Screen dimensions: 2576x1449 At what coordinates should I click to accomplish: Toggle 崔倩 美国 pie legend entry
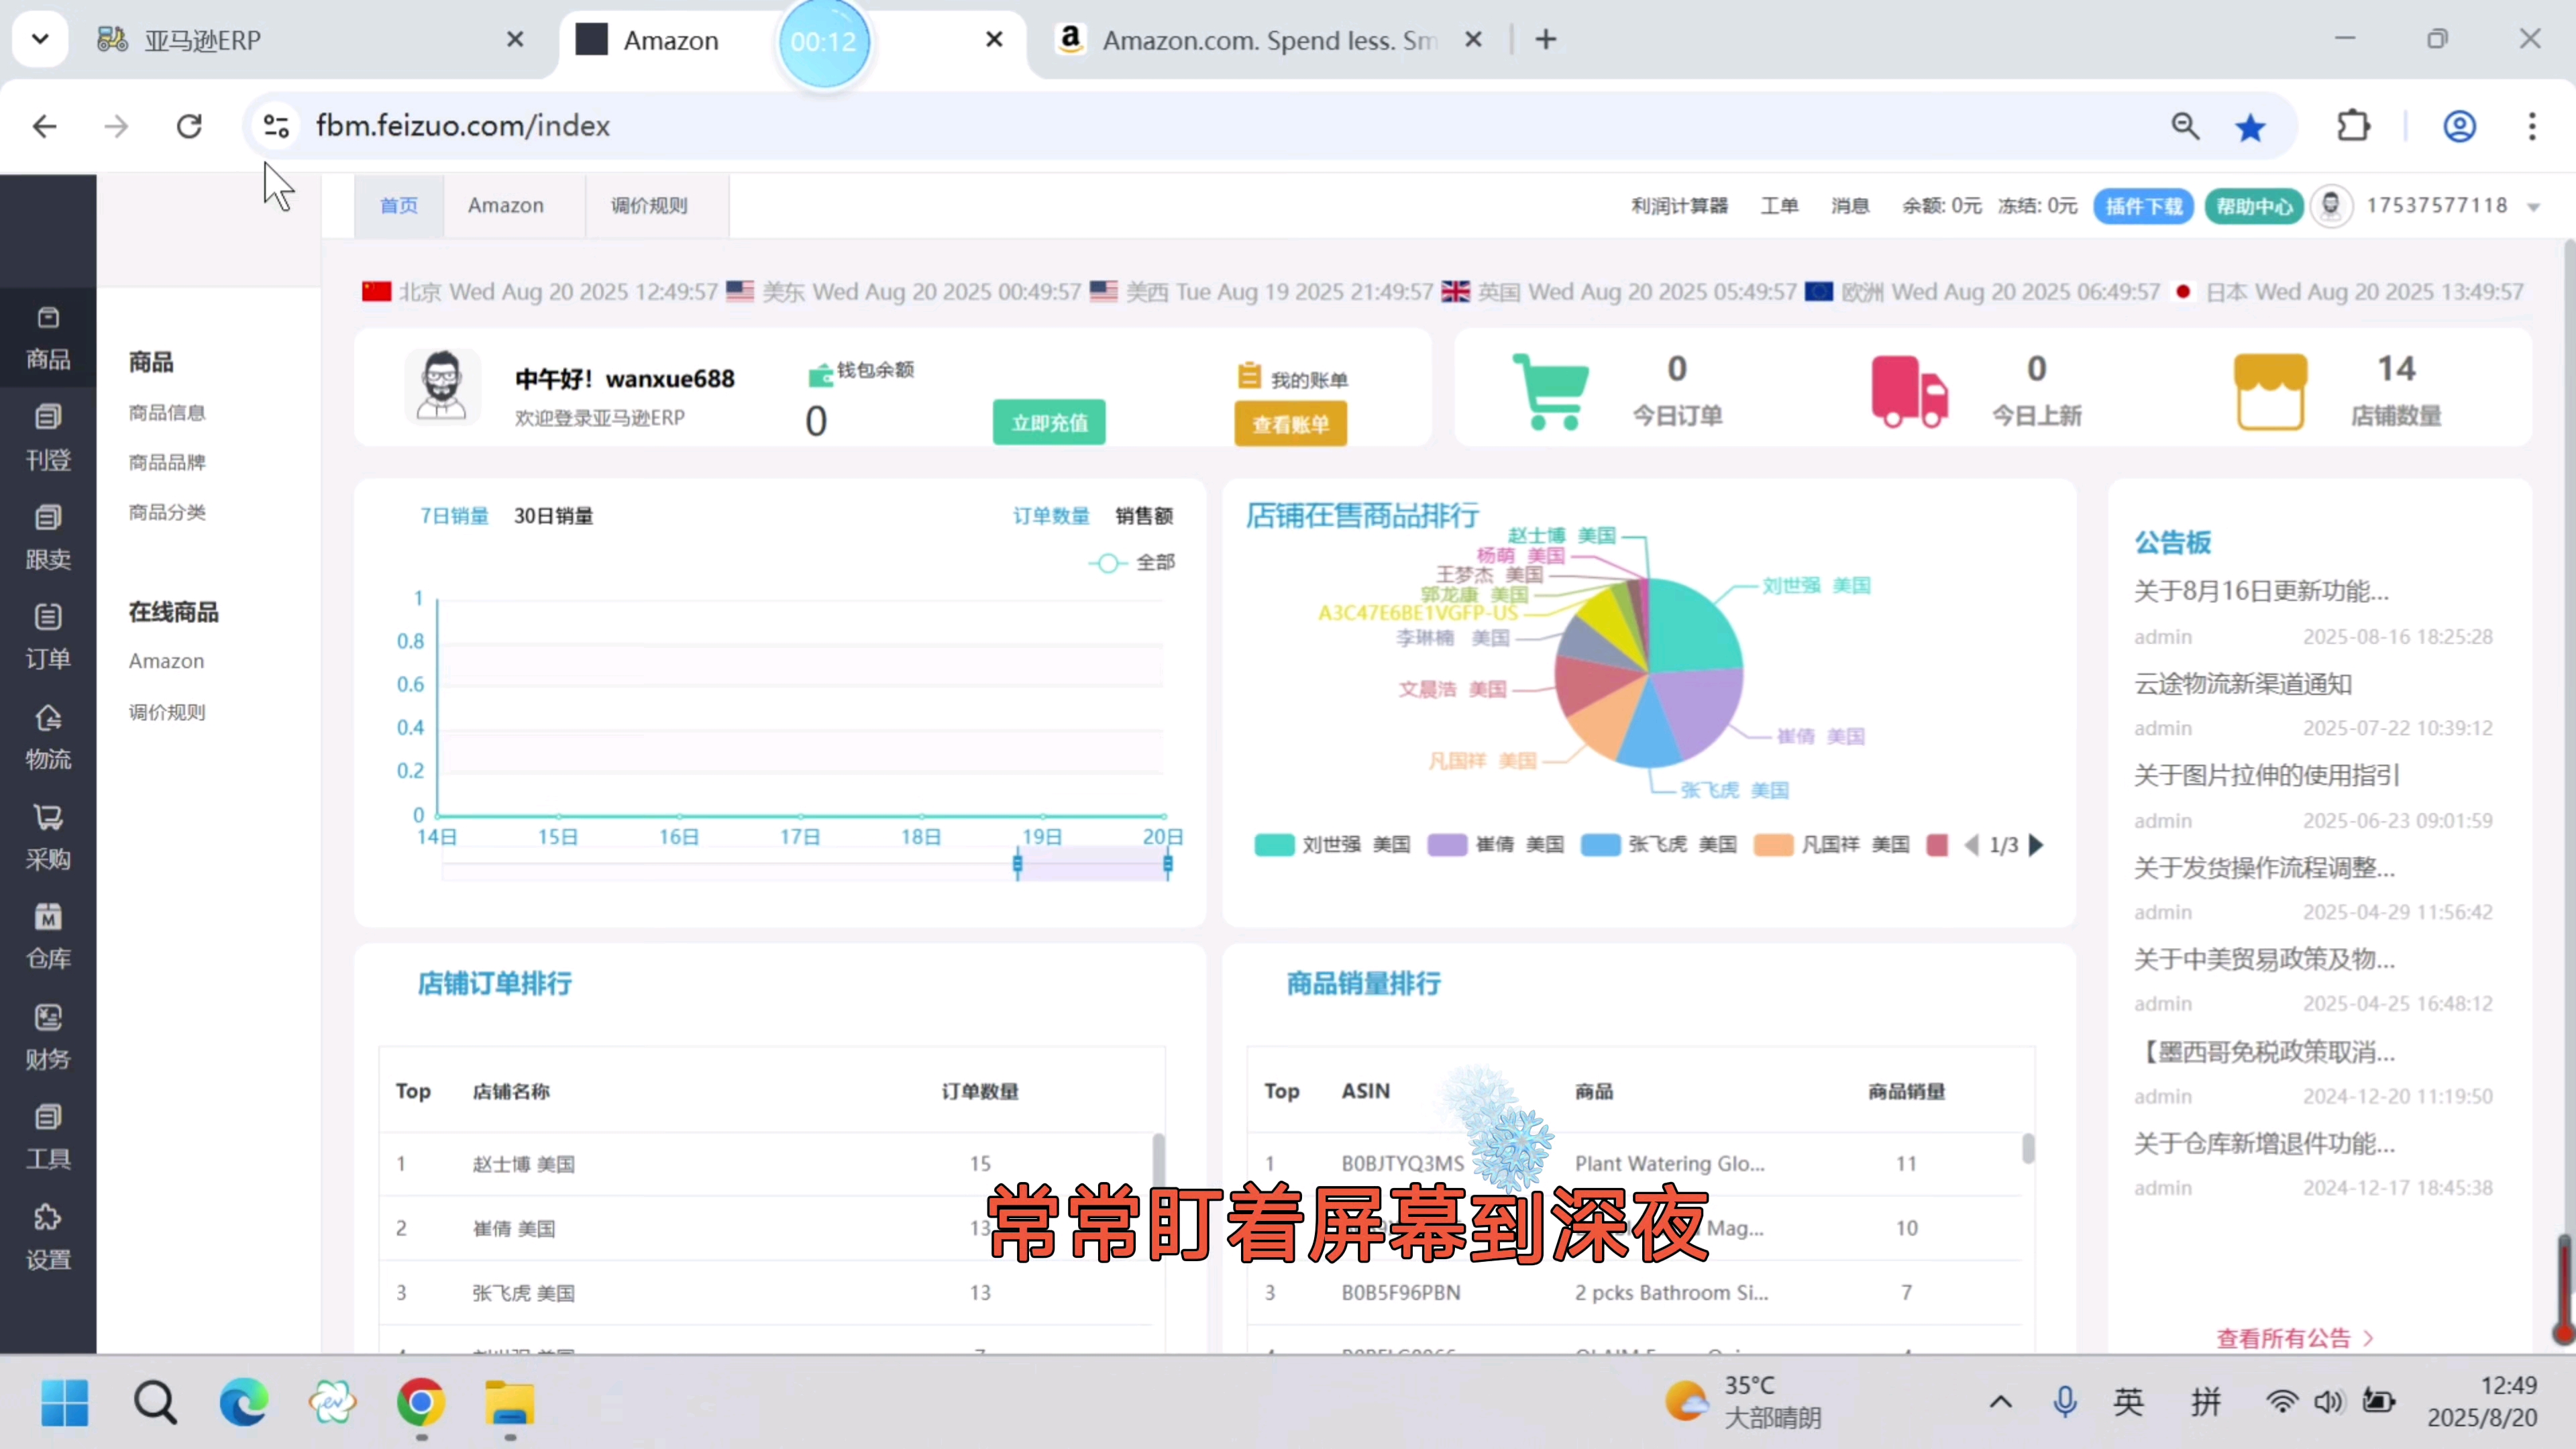pos(1496,845)
